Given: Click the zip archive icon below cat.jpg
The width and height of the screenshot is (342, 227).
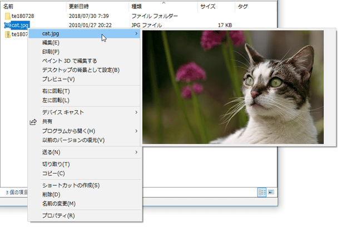Looking at the screenshot, I should click(x=8, y=34).
